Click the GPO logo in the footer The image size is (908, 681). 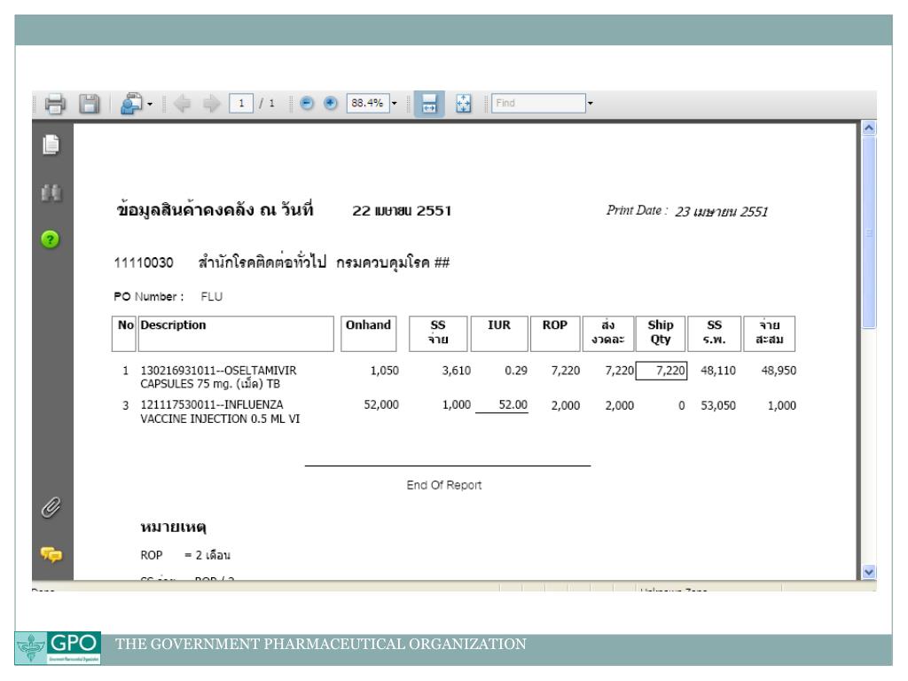click(58, 647)
